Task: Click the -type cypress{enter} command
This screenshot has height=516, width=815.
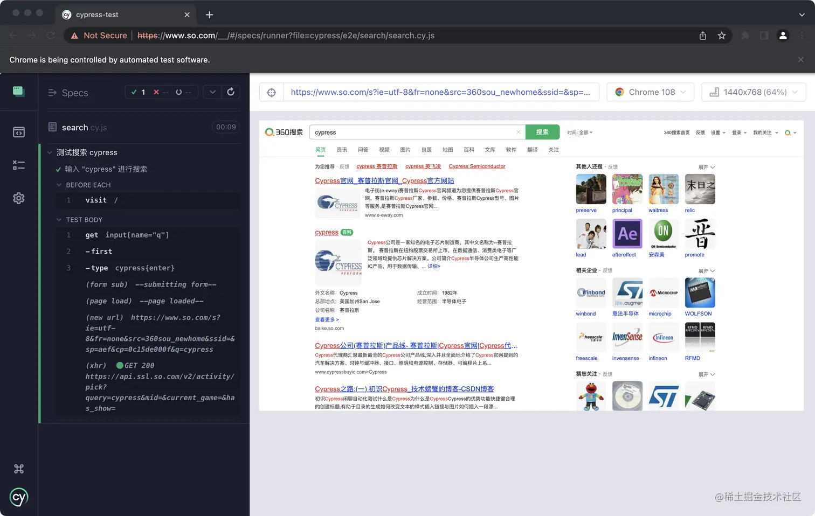Action: coord(148,268)
